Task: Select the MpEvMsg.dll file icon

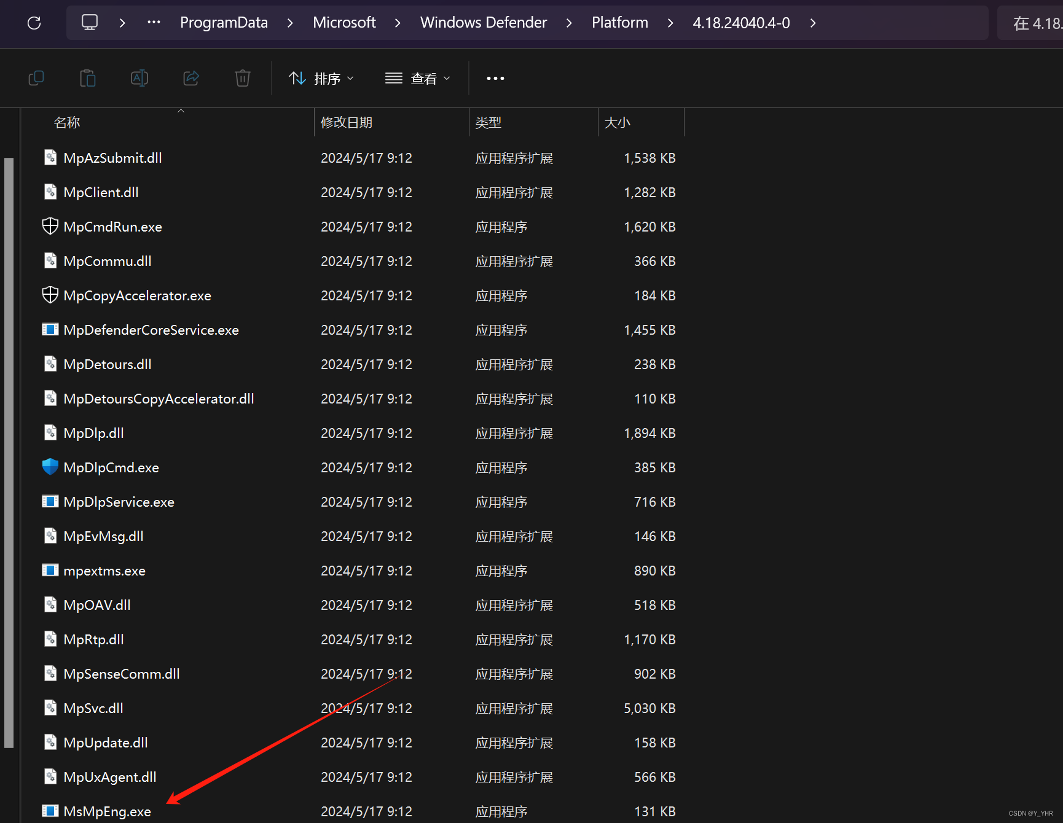Action: tap(50, 536)
